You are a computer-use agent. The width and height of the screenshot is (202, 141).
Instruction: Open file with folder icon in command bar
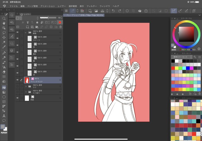tap(96, 11)
